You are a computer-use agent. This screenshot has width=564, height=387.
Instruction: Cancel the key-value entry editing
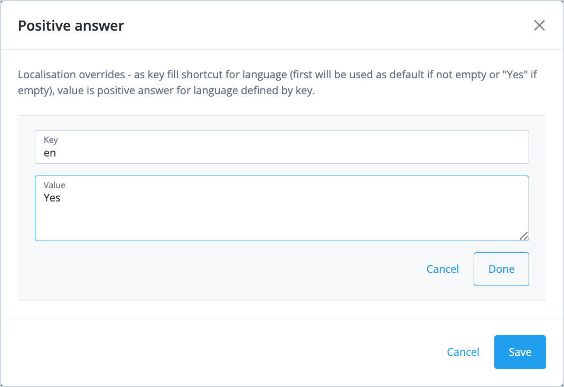click(x=443, y=269)
